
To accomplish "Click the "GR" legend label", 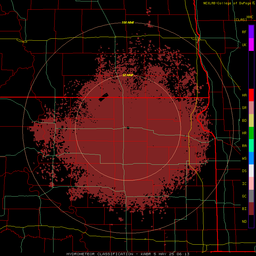I will click(244, 108).
